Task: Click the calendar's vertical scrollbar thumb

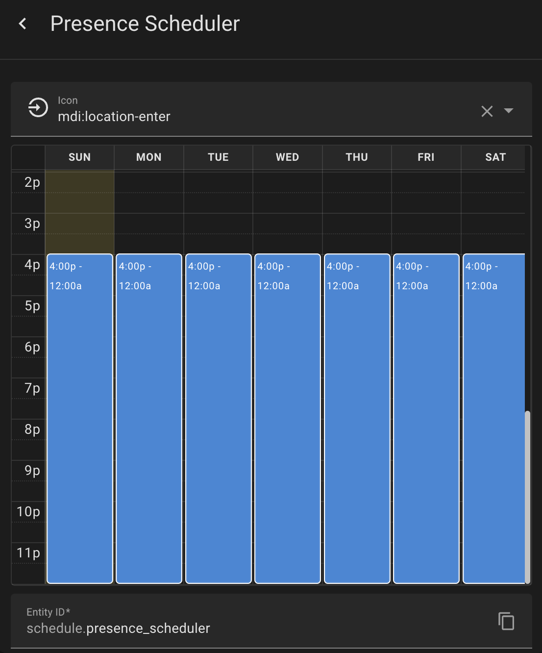Action: 527,497
